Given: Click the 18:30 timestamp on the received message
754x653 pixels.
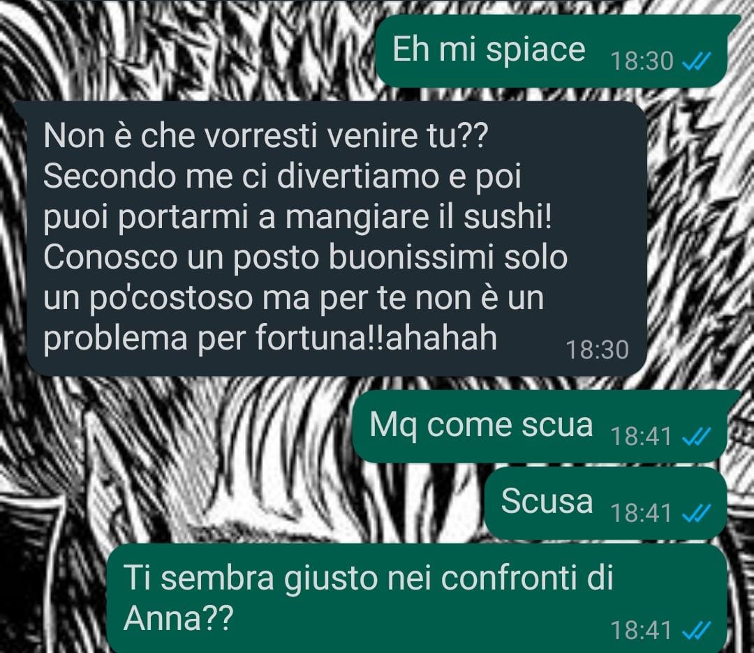Looking at the screenshot, I should pos(597,350).
